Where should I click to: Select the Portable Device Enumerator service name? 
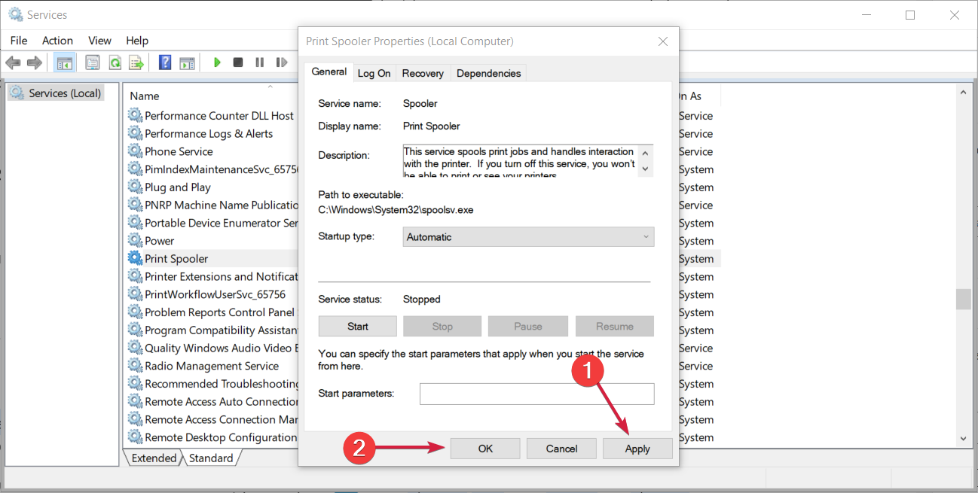(x=222, y=223)
